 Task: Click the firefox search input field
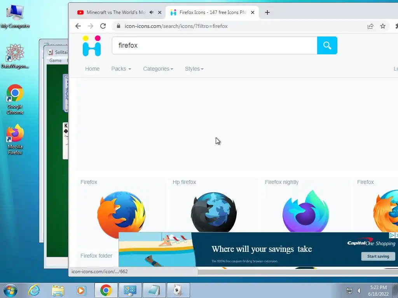pyautogui.click(x=215, y=45)
